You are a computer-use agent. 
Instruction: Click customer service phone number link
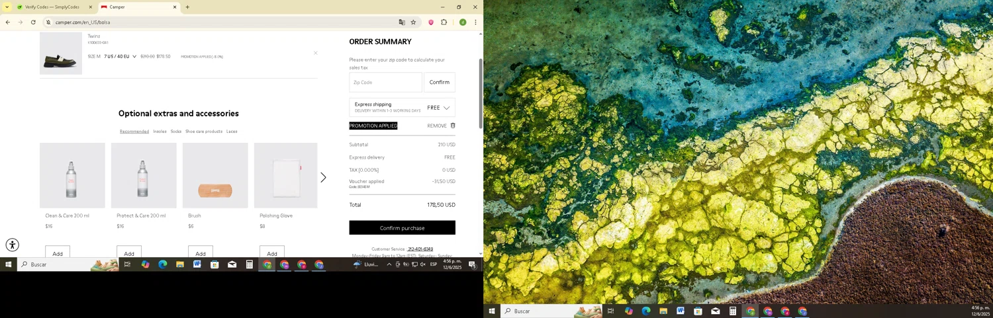(420, 249)
